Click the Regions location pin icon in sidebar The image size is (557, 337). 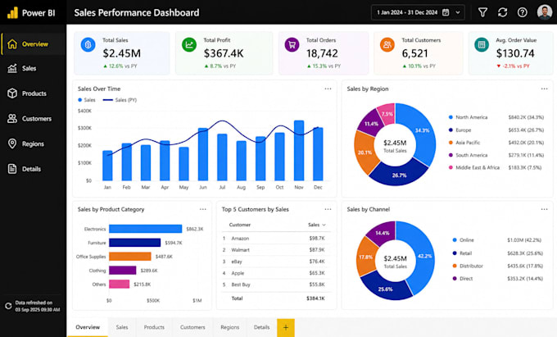coord(12,143)
